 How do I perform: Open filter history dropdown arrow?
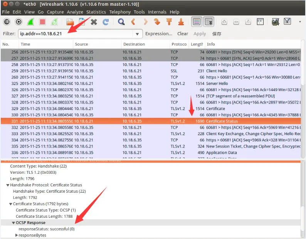coord(137,34)
